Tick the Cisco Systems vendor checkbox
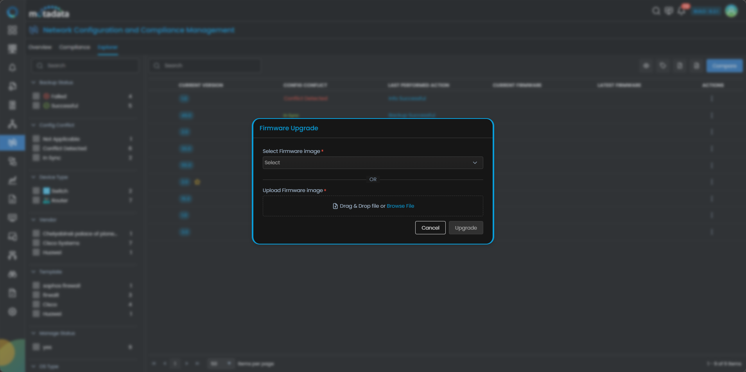Image resolution: width=746 pixels, height=372 pixels. 36,243
